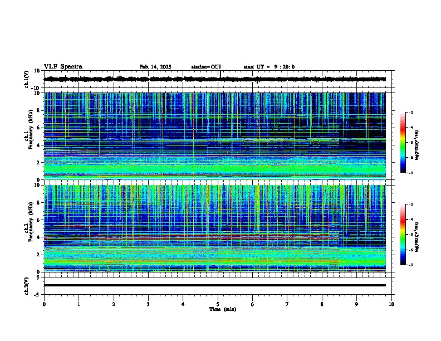Click time axis tick label '3'
This screenshot has width=441, height=341.
(x=148, y=304)
